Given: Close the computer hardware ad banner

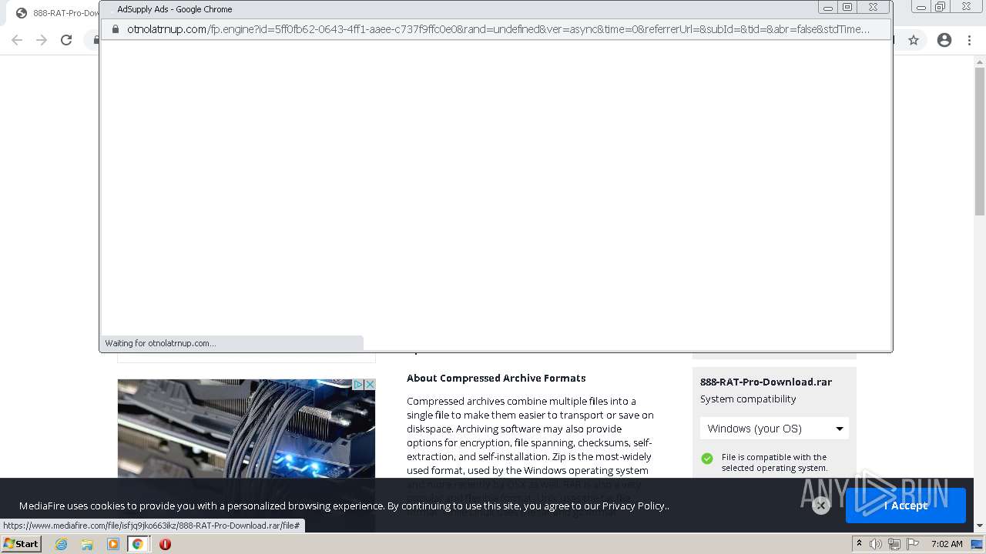Looking at the screenshot, I should (x=370, y=384).
